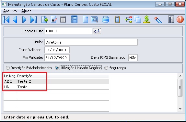Click the copy overlapping squares icon
This screenshot has height=122, width=186.
click(x=137, y=19)
